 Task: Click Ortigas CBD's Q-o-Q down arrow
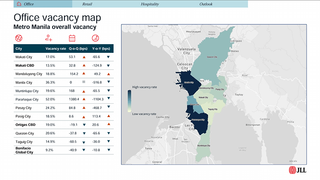[84, 125]
